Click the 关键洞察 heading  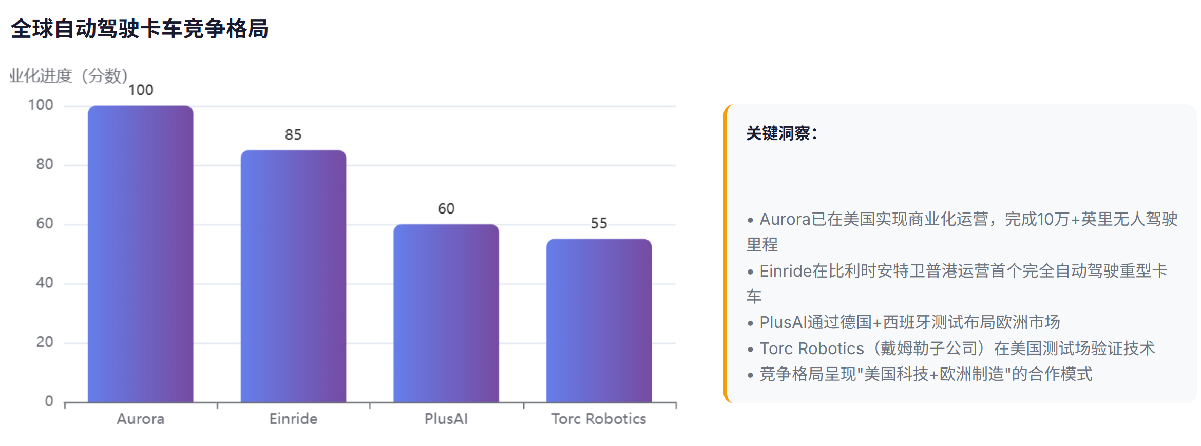(x=781, y=133)
